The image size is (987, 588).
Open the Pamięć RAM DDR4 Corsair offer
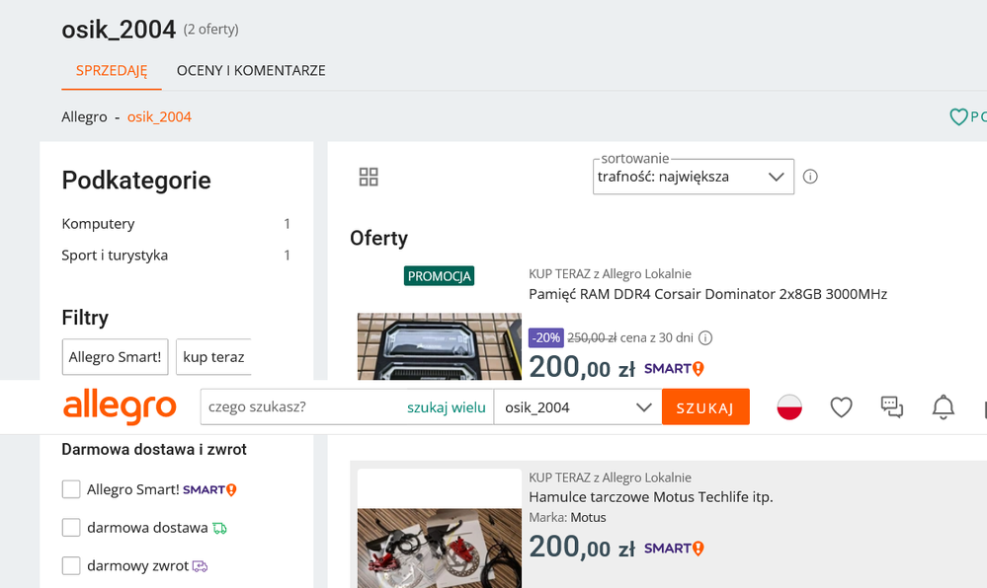707,294
